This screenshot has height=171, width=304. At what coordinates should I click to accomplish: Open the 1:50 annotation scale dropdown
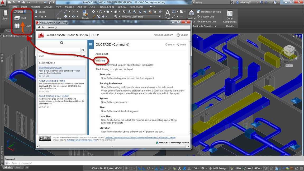click(x=196, y=168)
